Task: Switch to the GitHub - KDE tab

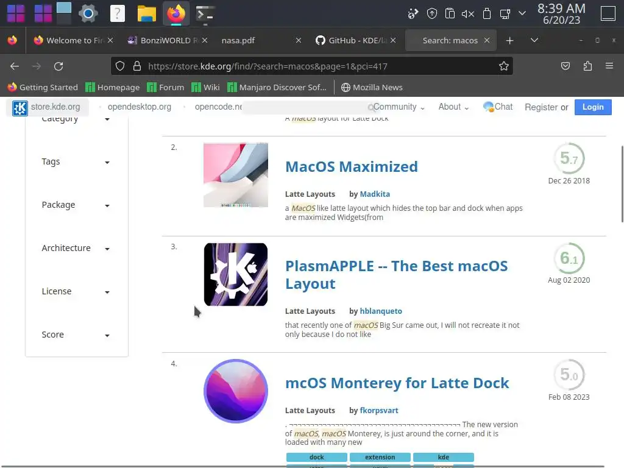Action: [355, 41]
